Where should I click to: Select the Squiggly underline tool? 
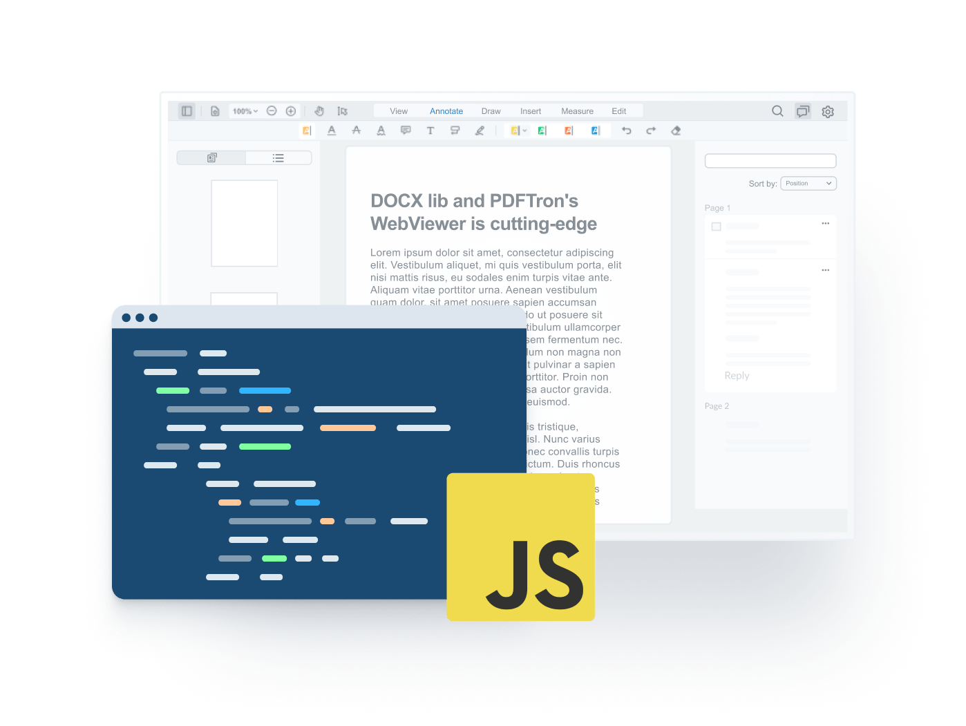pos(381,131)
